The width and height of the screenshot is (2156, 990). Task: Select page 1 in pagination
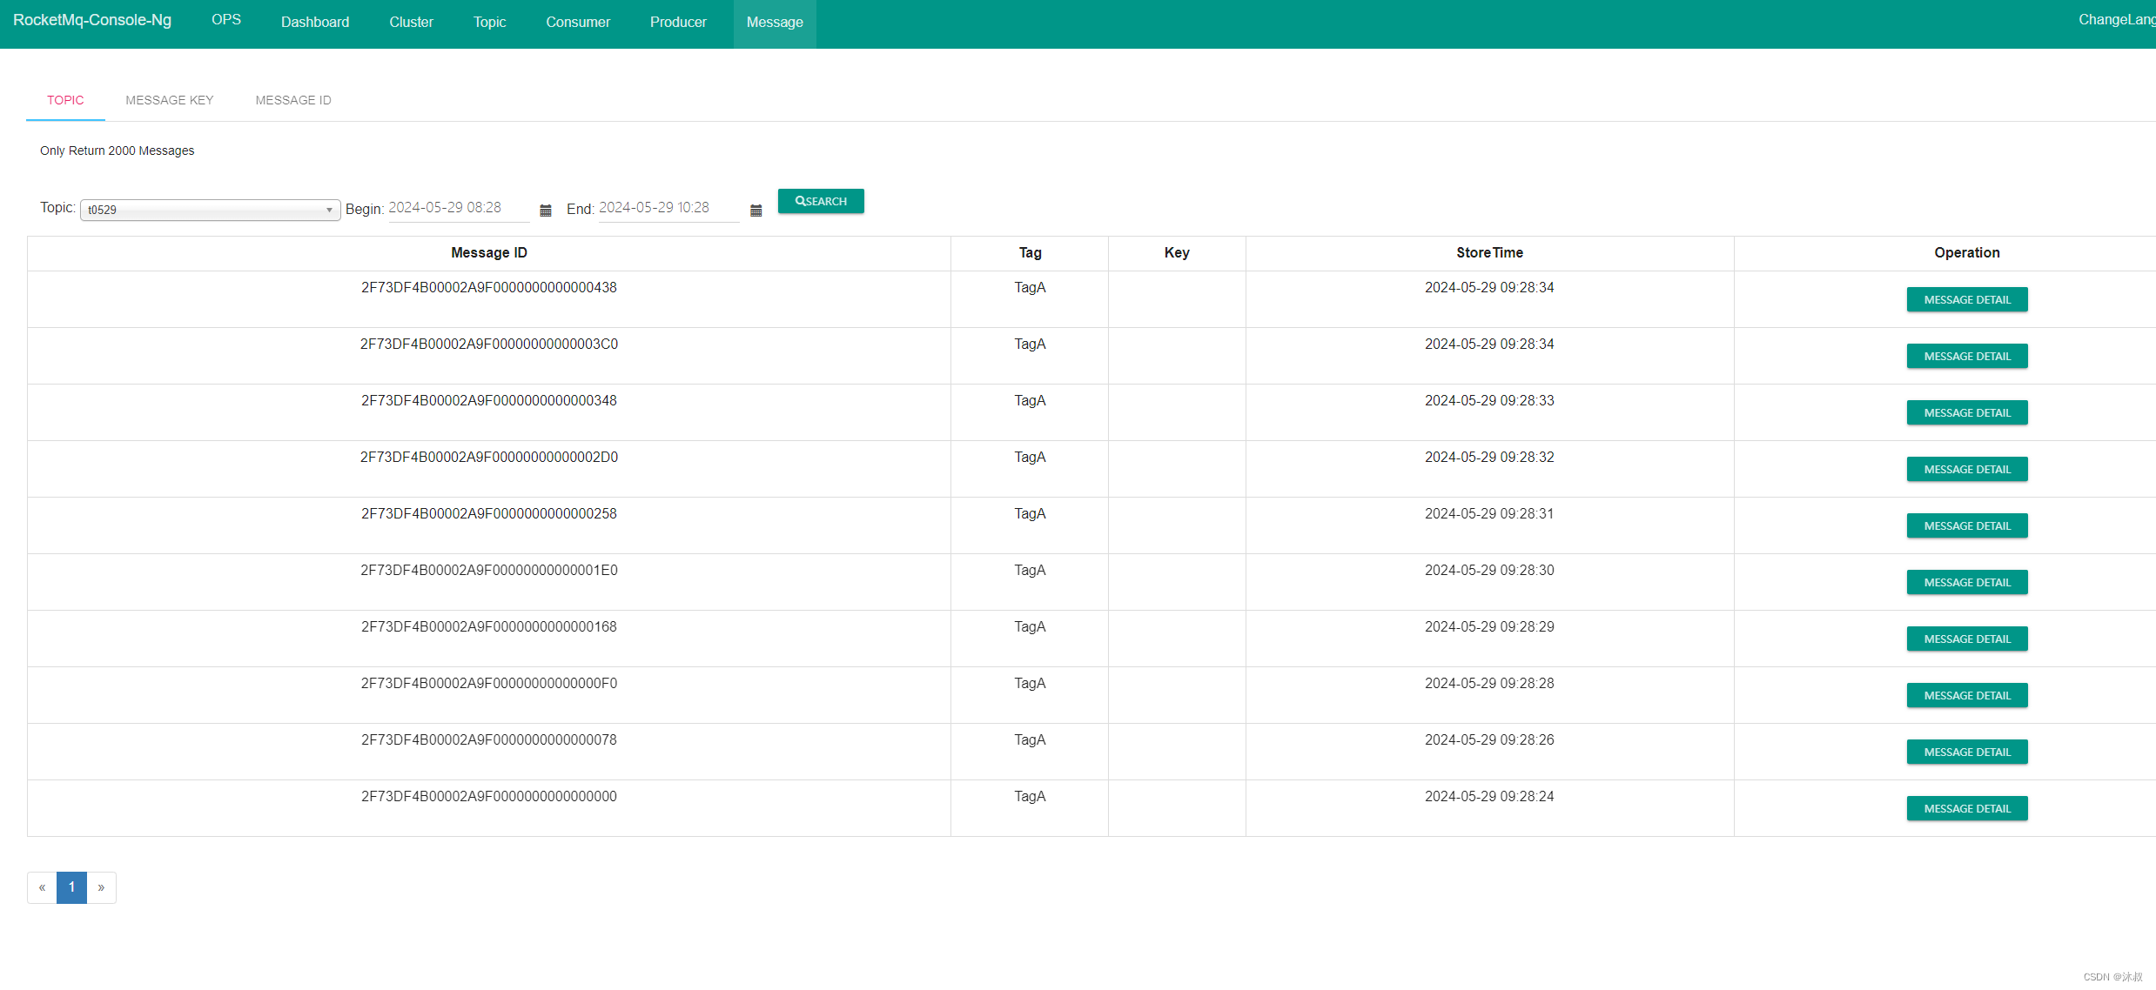(71, 887)
